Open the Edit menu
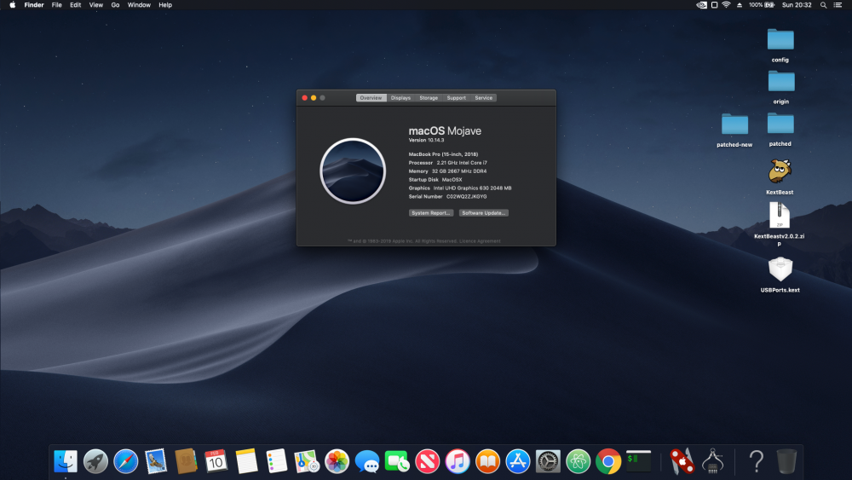This screenshot has height=480, width=852. pos(76,5)
